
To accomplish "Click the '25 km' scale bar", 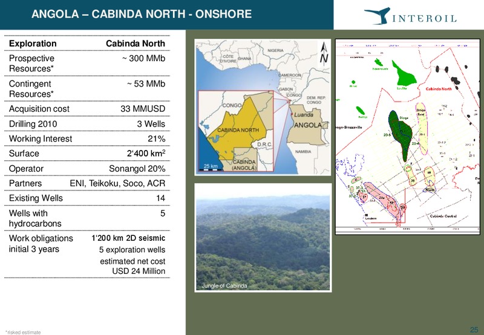I will tap(211, 167).
